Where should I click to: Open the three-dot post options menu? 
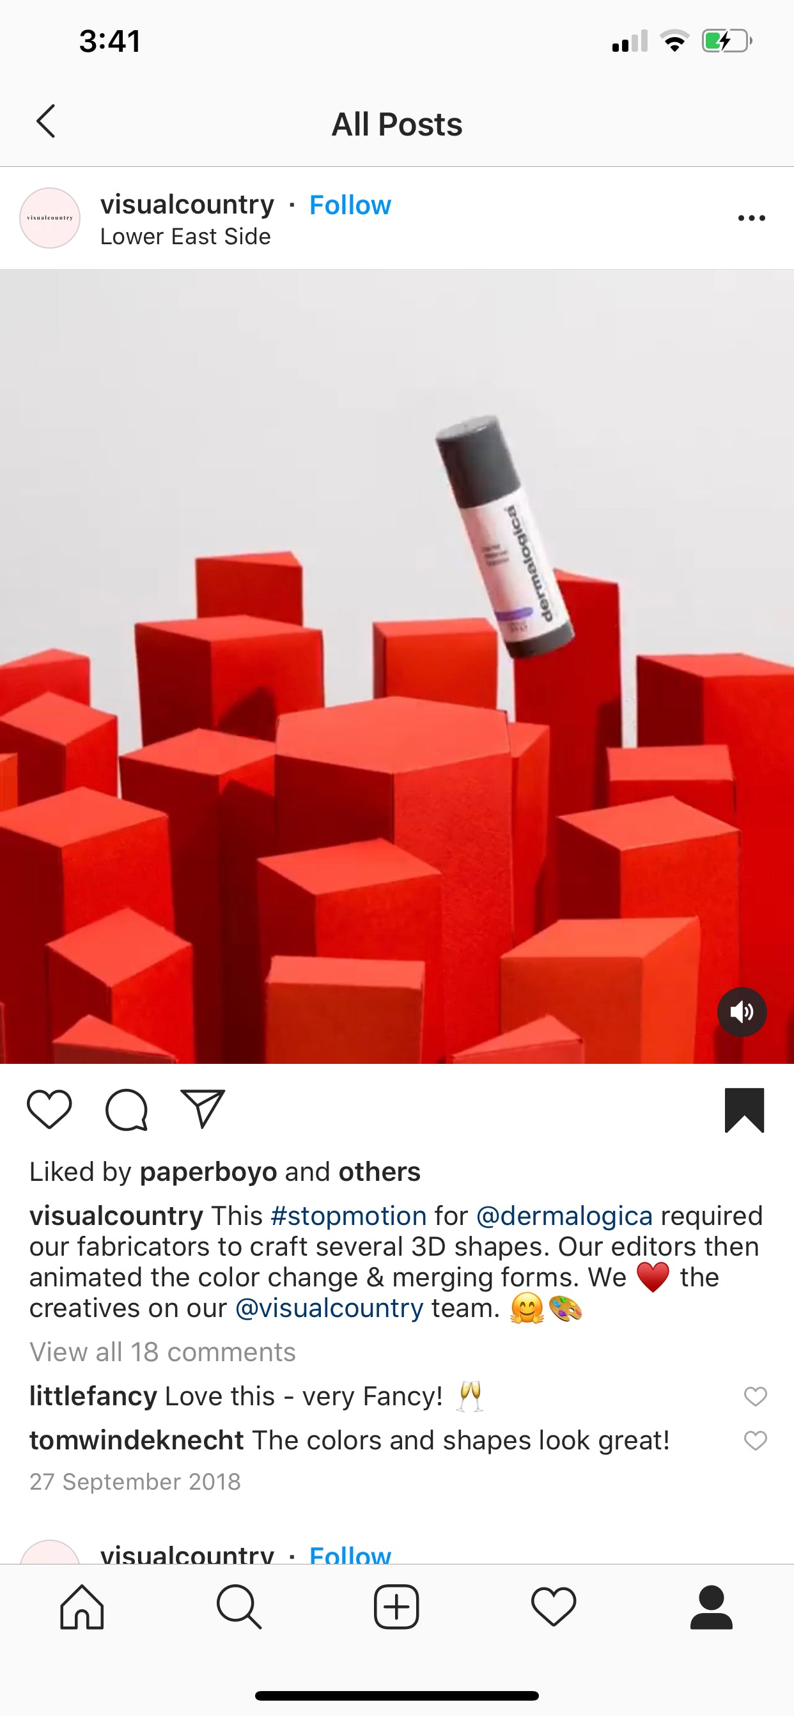coord(751,219)
